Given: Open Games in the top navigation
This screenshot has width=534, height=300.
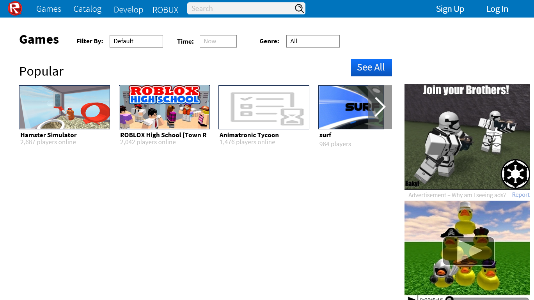Looking at the screenshot, I should point(49,9).
